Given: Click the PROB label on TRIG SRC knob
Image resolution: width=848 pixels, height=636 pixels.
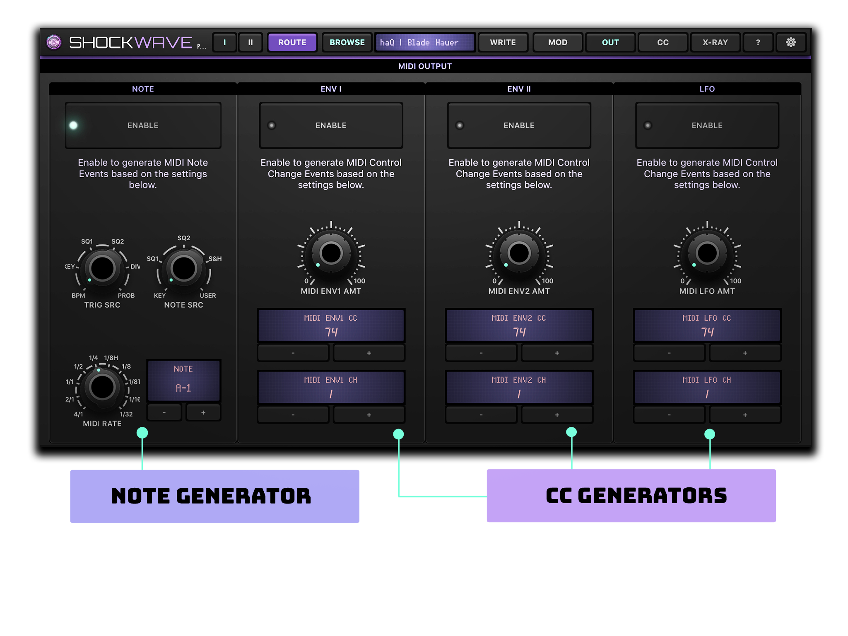Looking at the screenshot, I should pyautogui.click(x=126, y=296).
